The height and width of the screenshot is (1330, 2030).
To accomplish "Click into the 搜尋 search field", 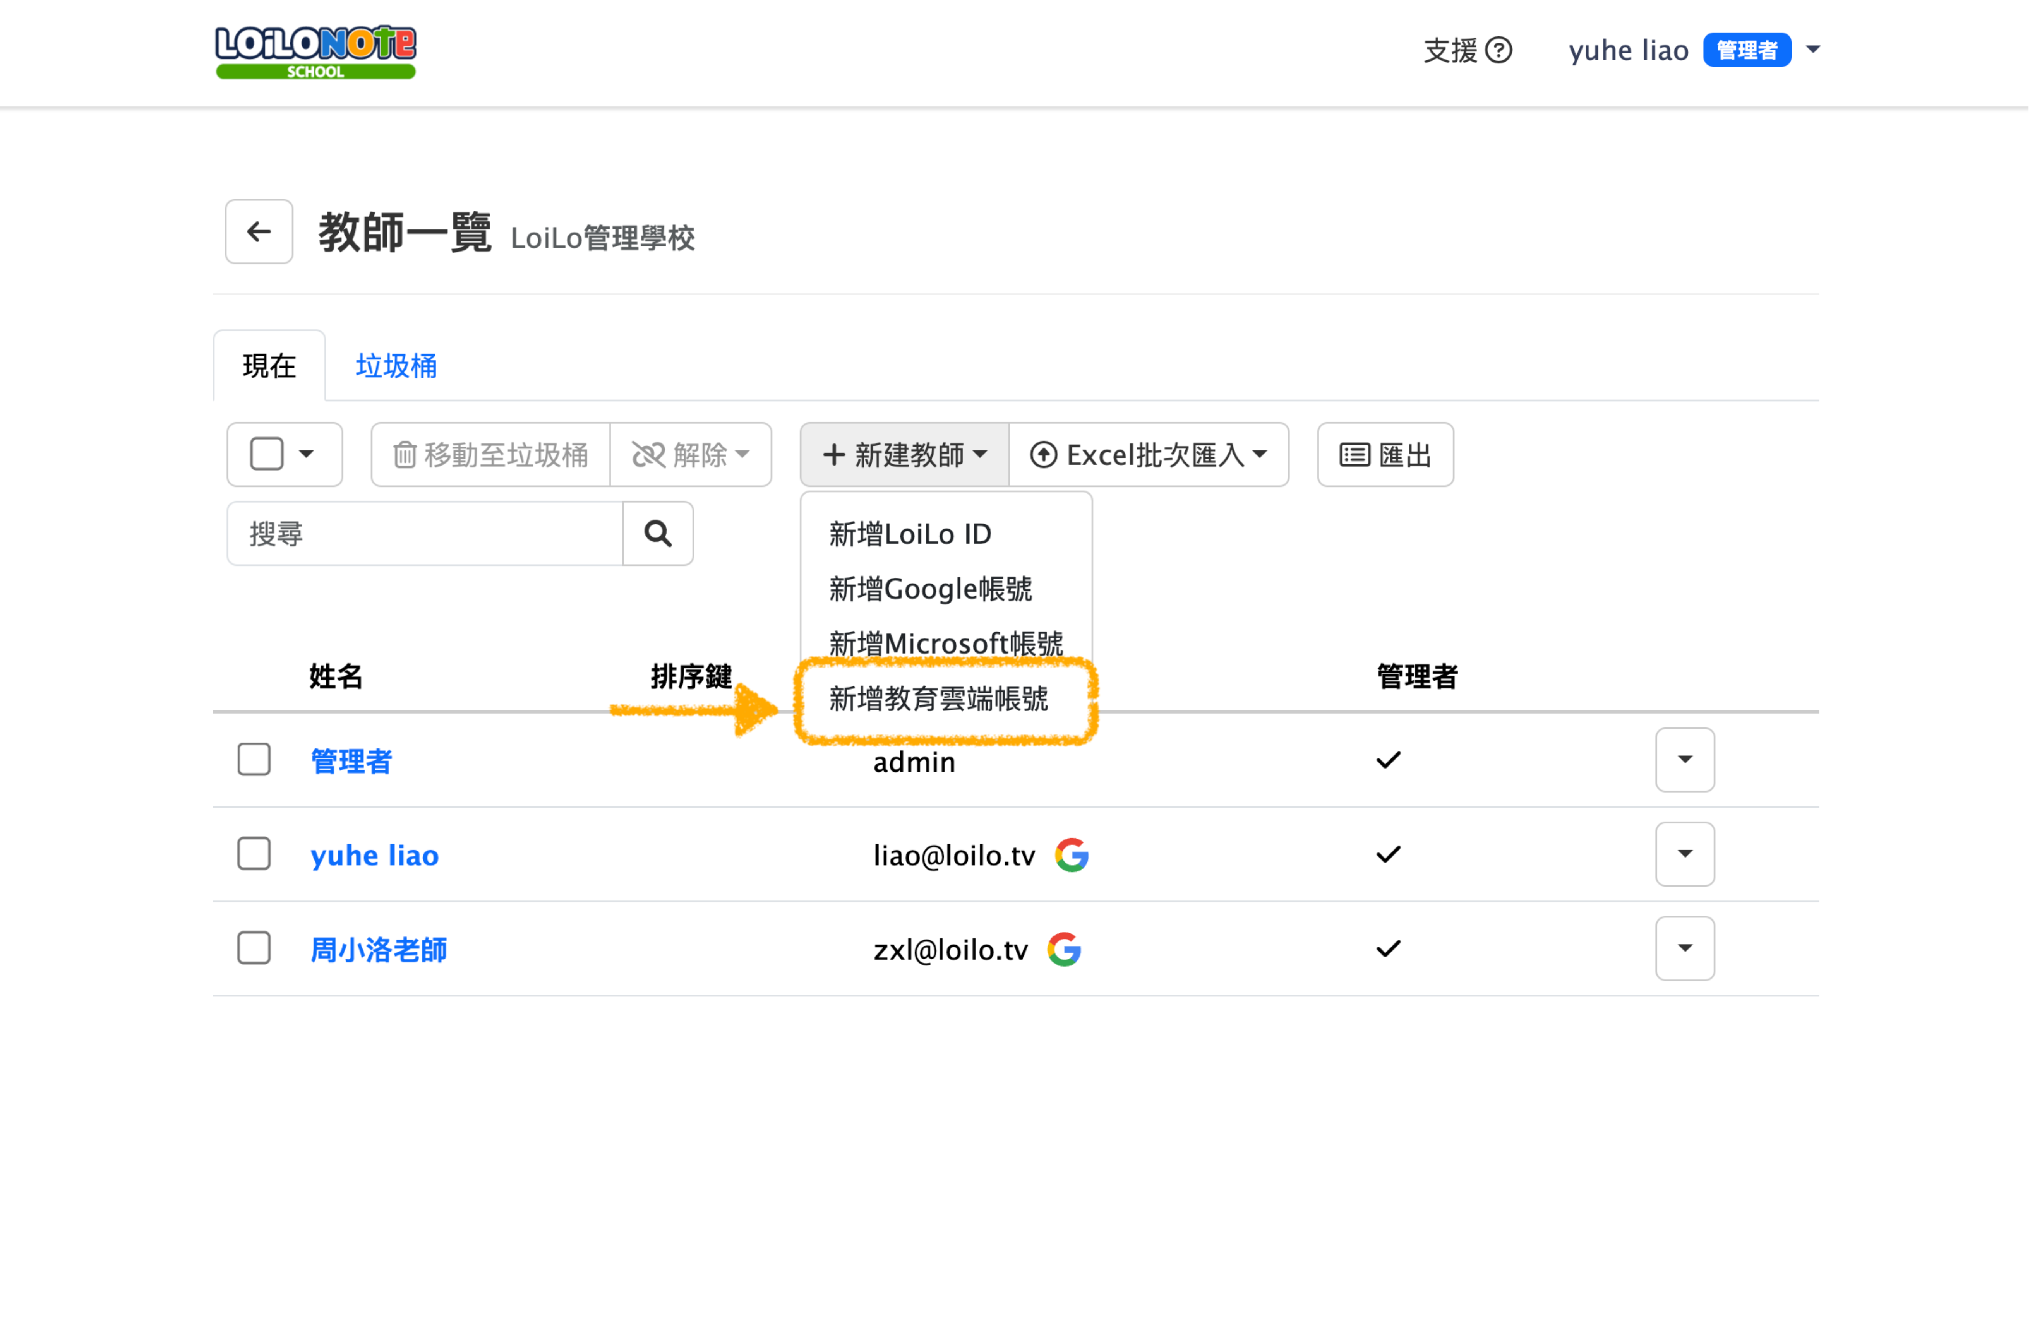I will click(x=425, y=534).
